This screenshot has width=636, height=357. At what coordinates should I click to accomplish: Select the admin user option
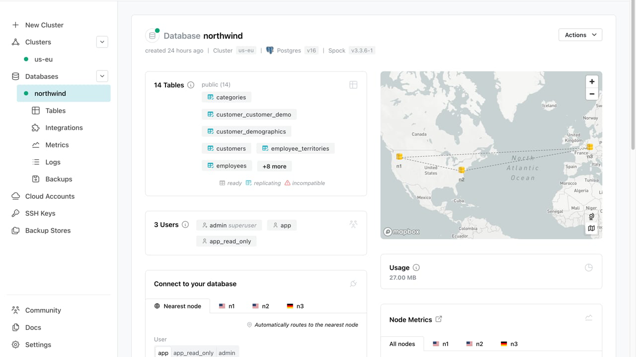pos(227,353)
